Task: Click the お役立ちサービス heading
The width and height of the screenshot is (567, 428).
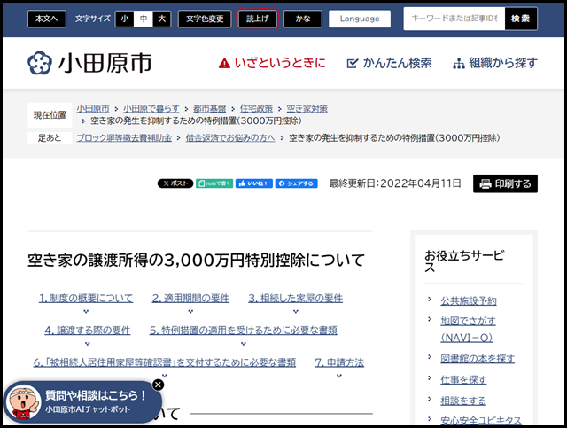Action: [x=464, y=261]
